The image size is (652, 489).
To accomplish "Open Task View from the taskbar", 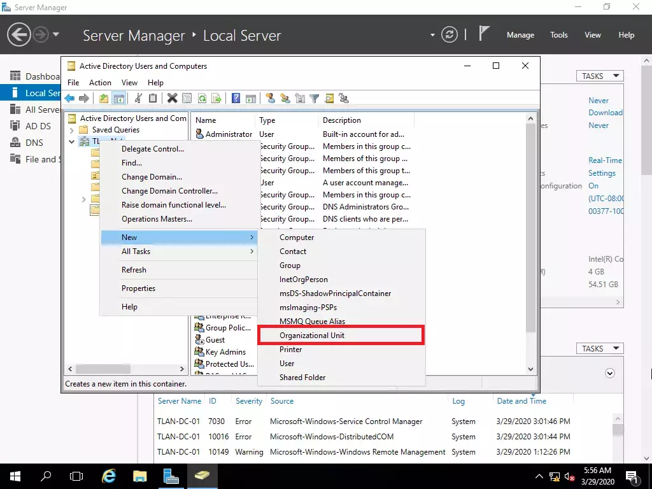I will point(76,476).
